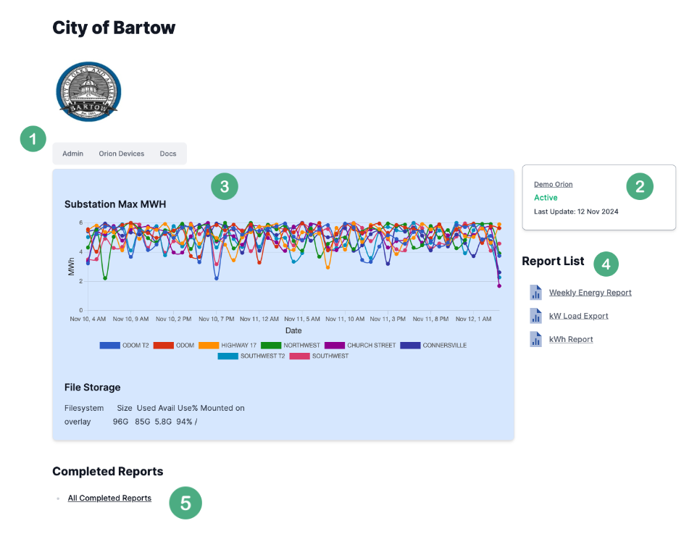The height and width of the screenshot is (547, 697).
Task: Switch to the Orion Devices tab
Action: tap(122, 154)
